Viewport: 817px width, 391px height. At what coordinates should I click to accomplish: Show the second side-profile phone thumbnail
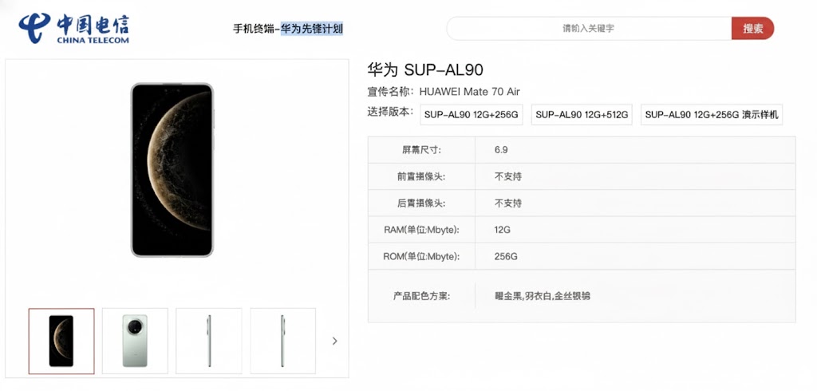(282, 341)
